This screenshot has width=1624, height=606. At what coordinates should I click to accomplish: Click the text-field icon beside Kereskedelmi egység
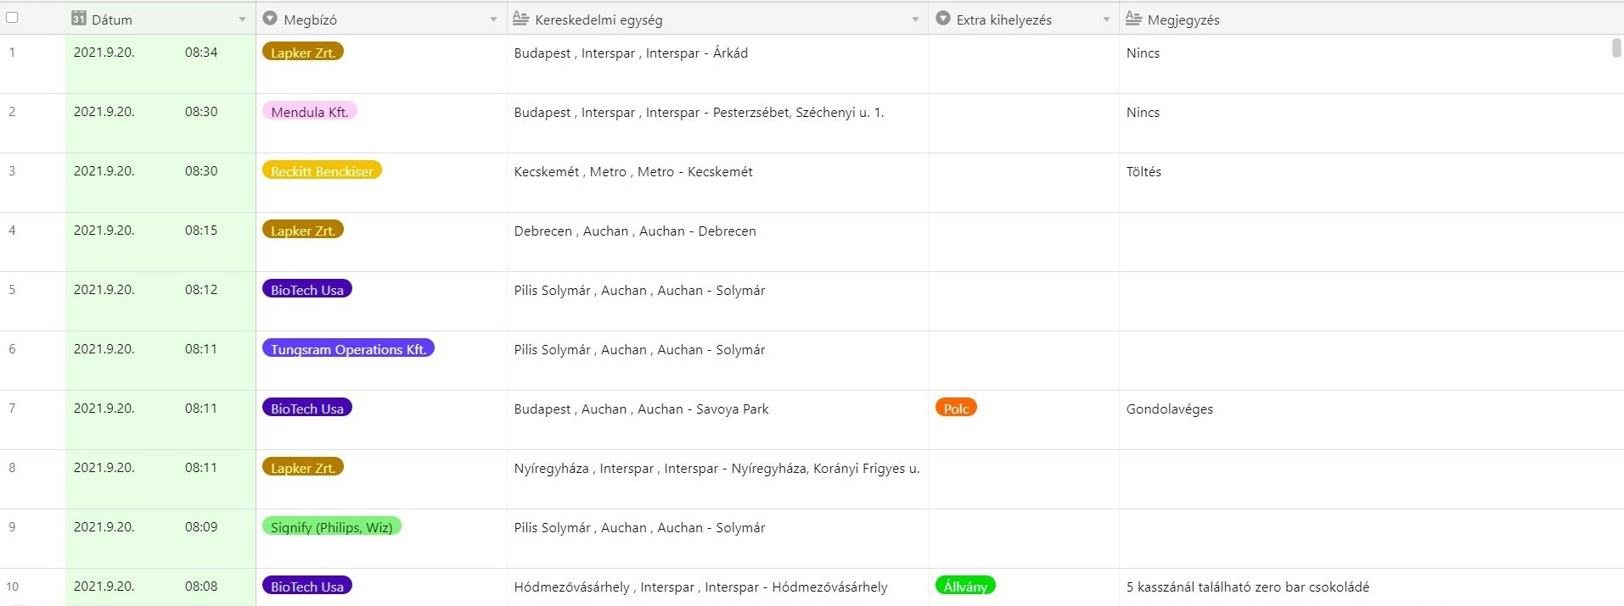[x=520, y=18]
